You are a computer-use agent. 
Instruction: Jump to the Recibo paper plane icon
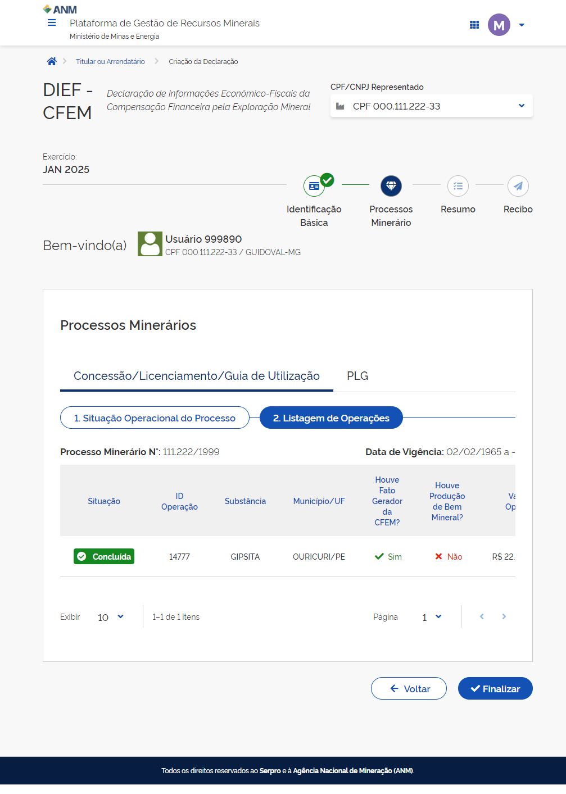[x=518, y=186]
